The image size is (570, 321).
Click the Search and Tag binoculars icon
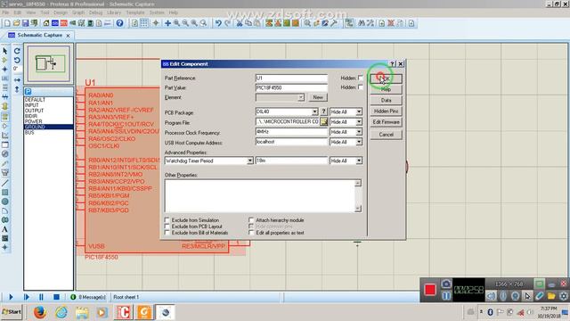pyautogui.click(x=362, y=23)
